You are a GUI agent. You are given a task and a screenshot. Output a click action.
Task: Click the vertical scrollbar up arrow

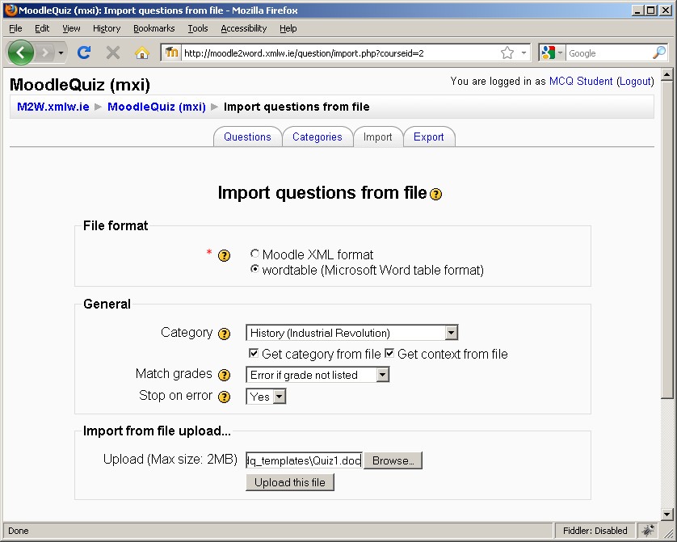click(667, 74)
